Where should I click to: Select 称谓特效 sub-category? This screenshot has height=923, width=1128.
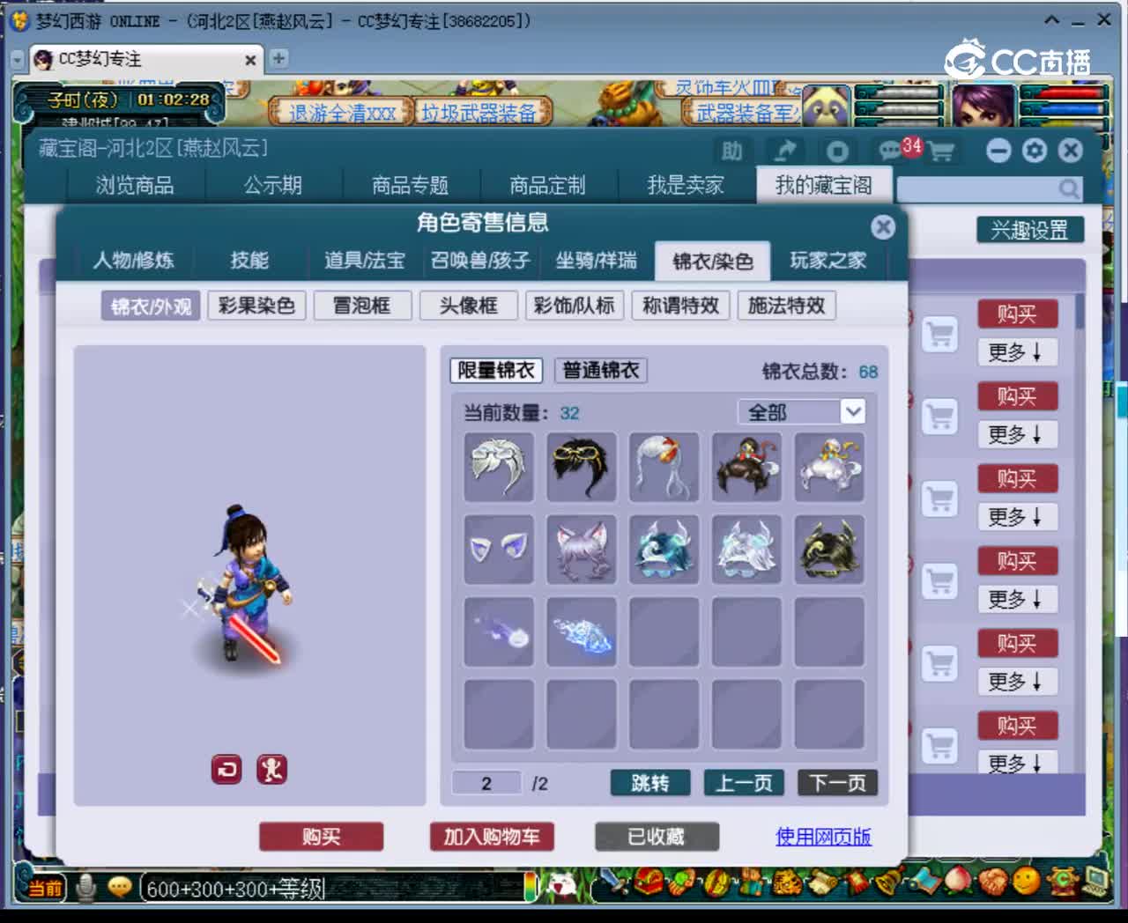point(680,306)
